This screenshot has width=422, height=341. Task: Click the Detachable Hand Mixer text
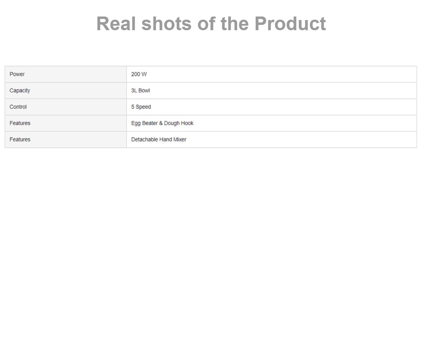pyautogui.click(x=159, y=139)
